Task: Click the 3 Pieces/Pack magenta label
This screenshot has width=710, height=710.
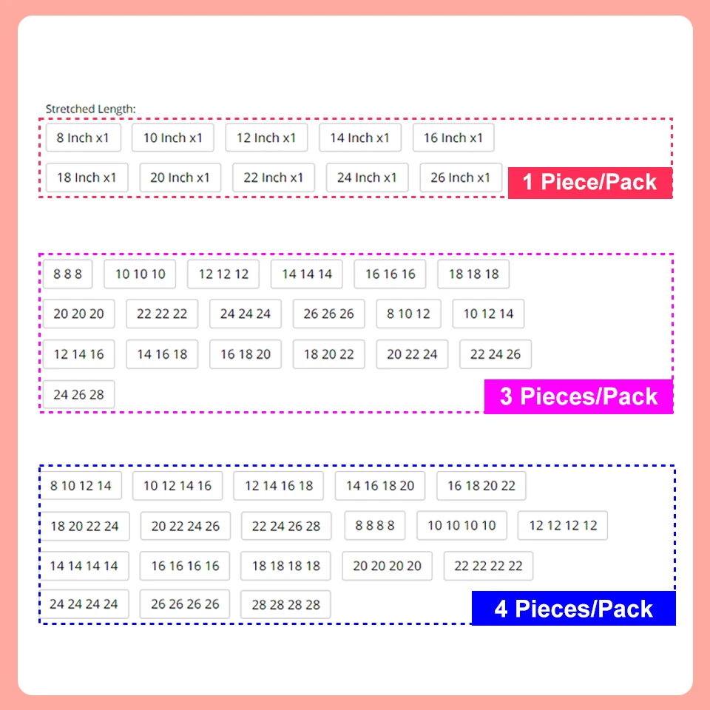Action: coord(578,396)
